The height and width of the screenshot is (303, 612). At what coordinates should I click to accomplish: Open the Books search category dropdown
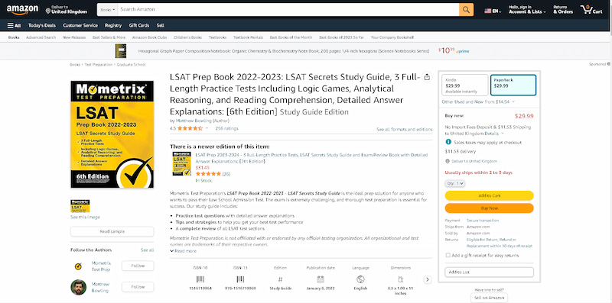pos(108,10)
